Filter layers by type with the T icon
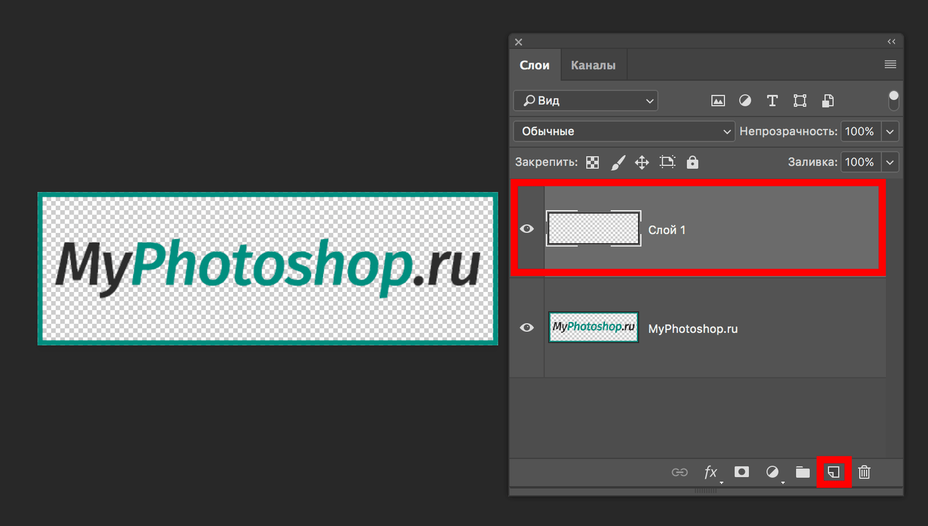928x526 pixels. click(x=771, y=100)
